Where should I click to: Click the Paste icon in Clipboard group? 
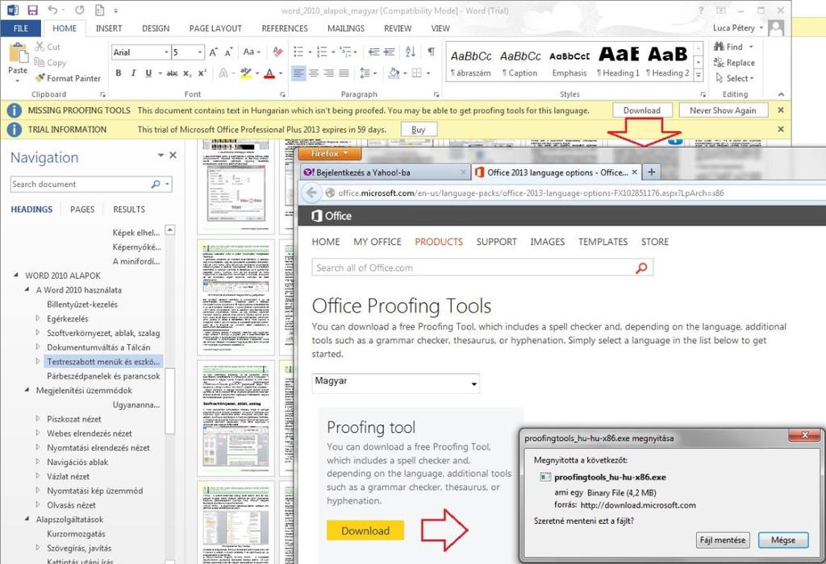[x=18, y=54]
